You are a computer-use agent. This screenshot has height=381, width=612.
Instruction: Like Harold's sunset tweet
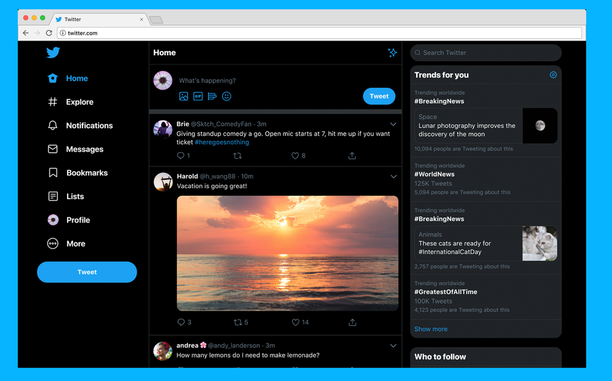295,322
